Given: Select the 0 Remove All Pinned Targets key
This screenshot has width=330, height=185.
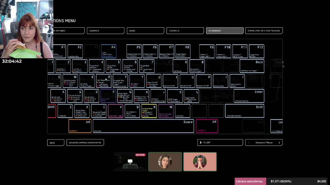Looking at the screenshot, I should pos(197,66).
